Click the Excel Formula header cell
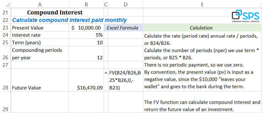Image resolution: width=262 pixels, height=113 pixels. coord(123,28)
